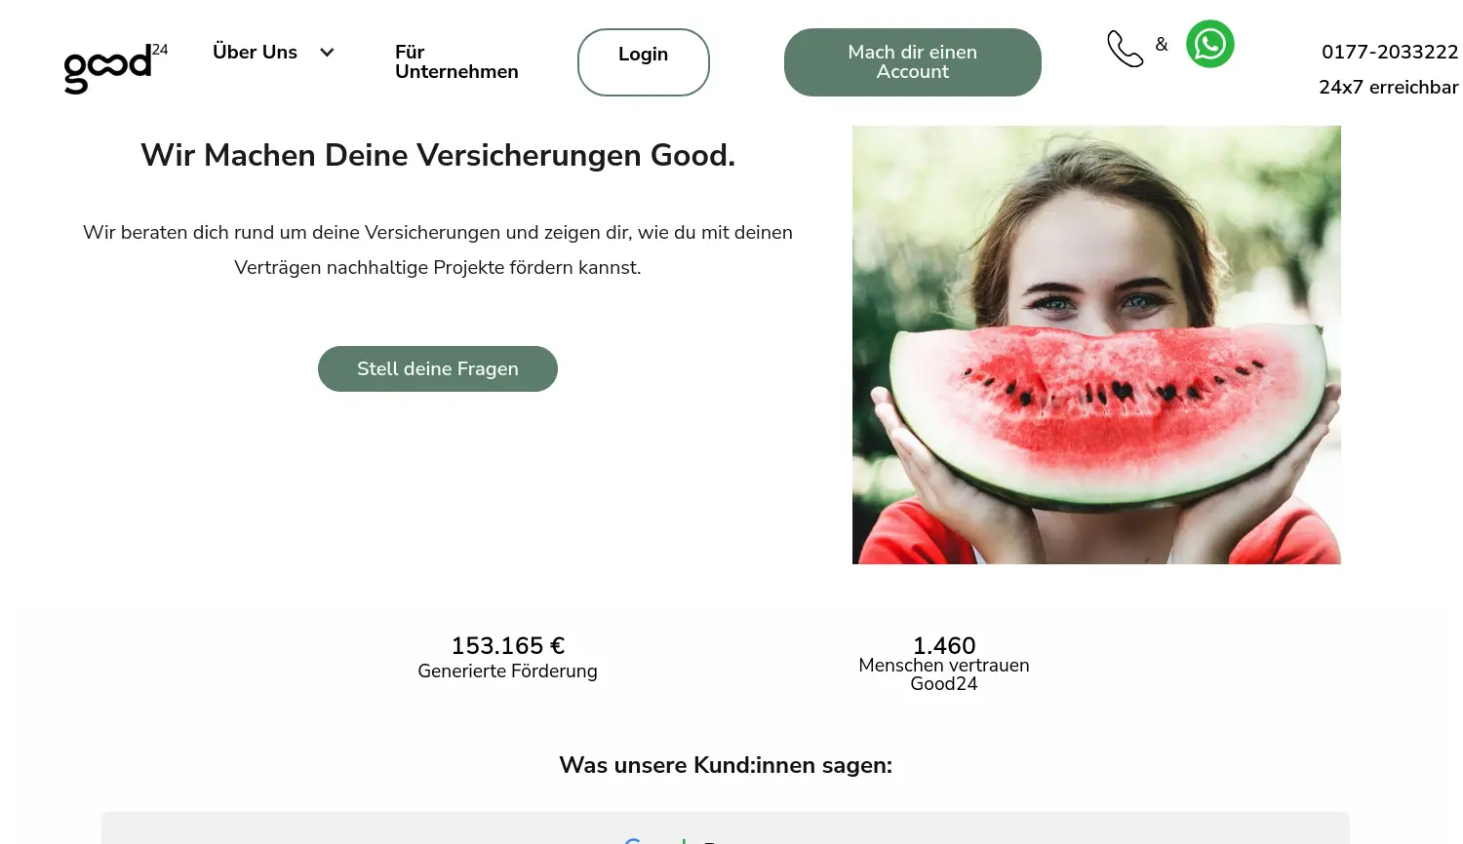The height and width of the screenshot is (844, 1463).
Task: Click the superscript 24 in the logo
Action: [160, 49]
